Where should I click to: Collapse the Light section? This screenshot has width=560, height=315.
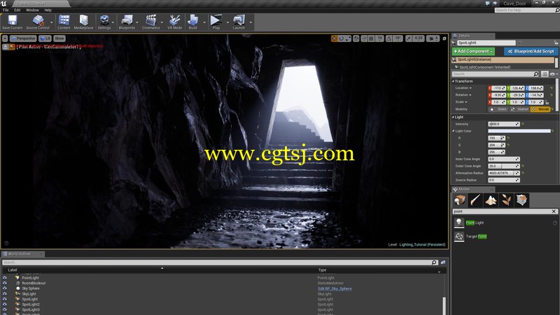pos(453,117)
